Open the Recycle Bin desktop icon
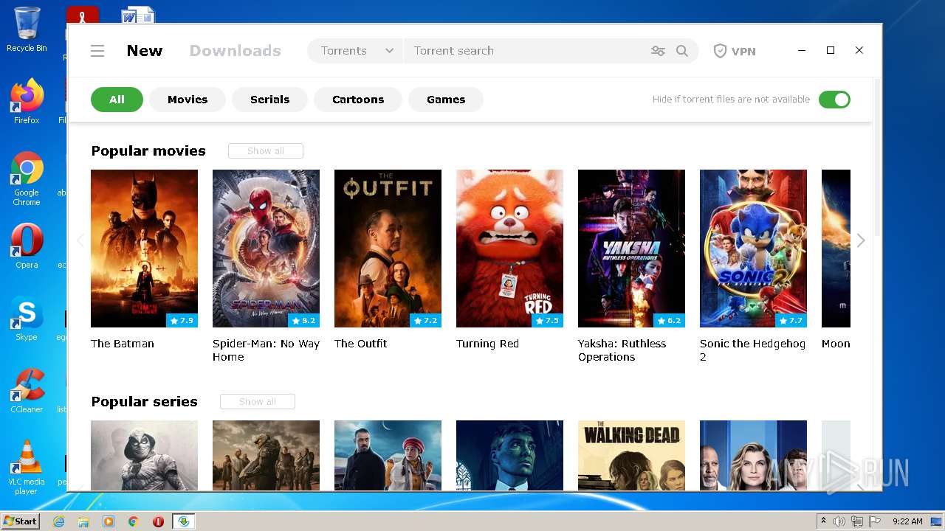 (27, 30)
